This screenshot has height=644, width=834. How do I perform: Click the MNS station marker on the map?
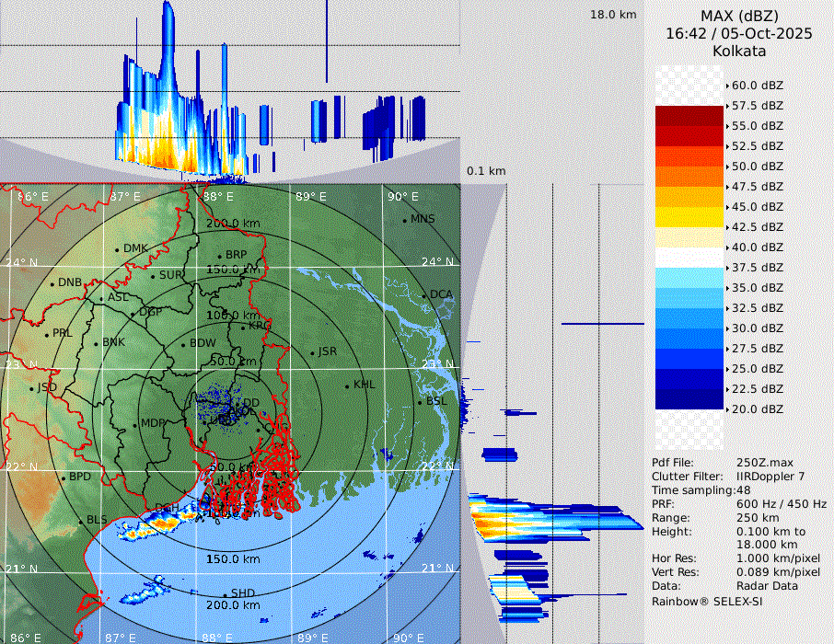point(404,220)
